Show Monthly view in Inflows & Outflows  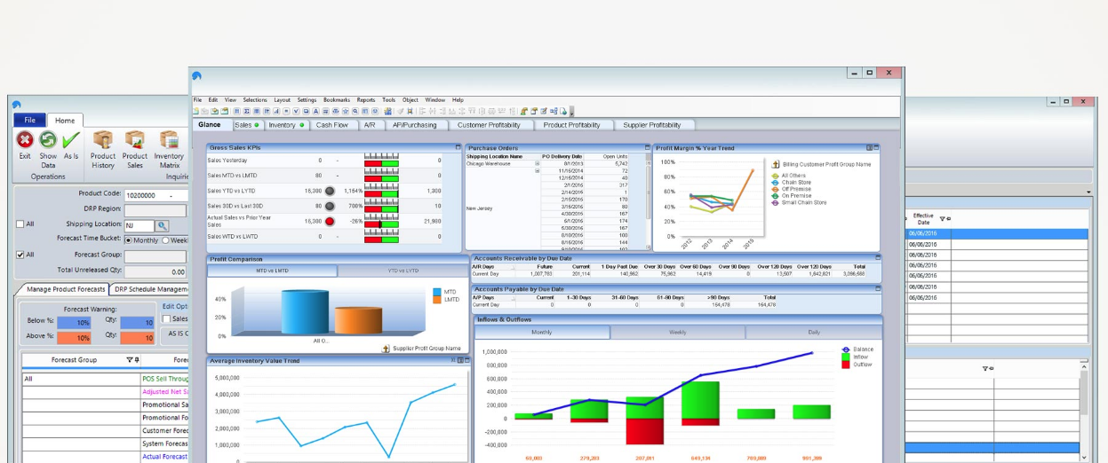pyautogui.click(x=542, y=333)
